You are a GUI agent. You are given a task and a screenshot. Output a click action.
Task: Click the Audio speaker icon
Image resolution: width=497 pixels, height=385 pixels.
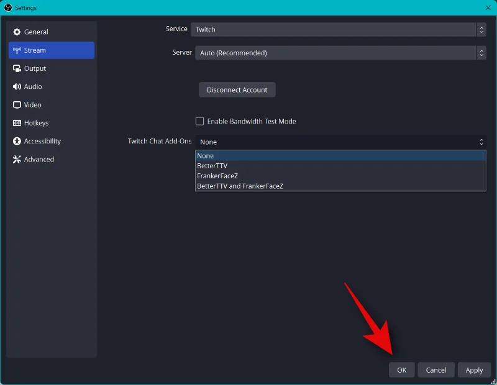tap(17, 86)
